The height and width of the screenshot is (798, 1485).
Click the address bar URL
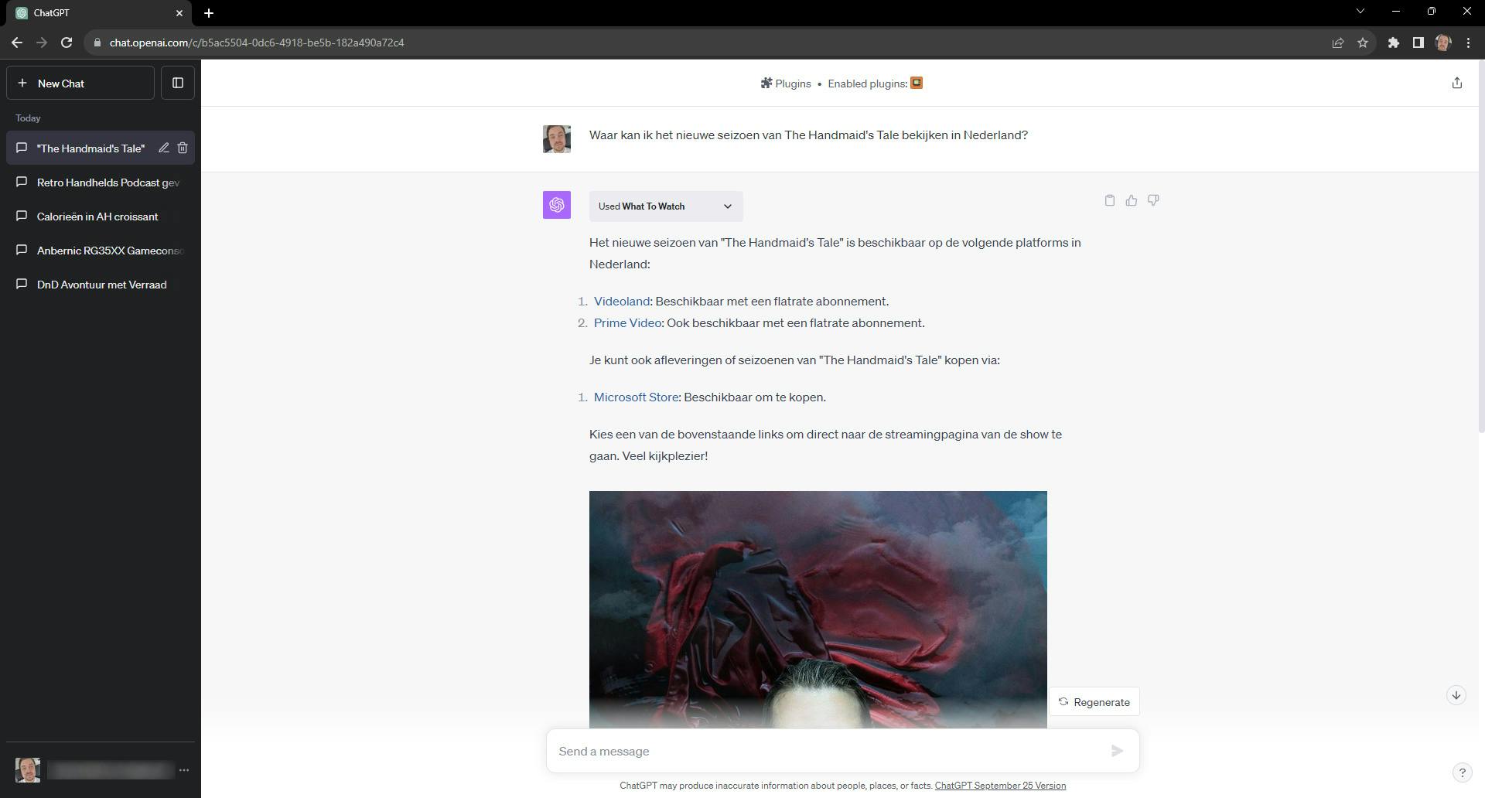tap(257, 43)
